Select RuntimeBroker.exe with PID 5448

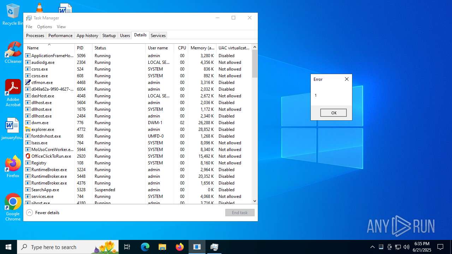tap(138, 176)
